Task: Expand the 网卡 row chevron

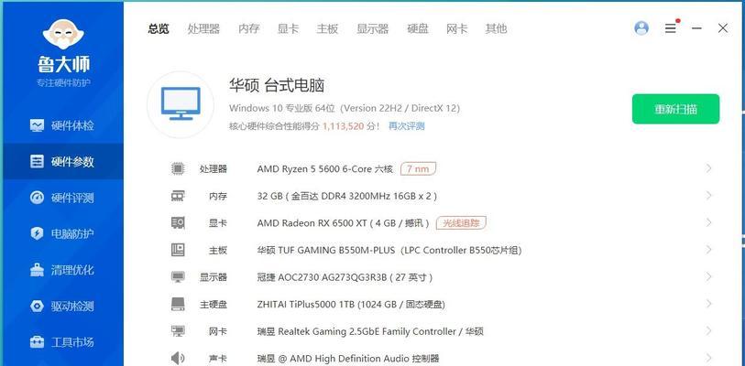Action: 708,331
